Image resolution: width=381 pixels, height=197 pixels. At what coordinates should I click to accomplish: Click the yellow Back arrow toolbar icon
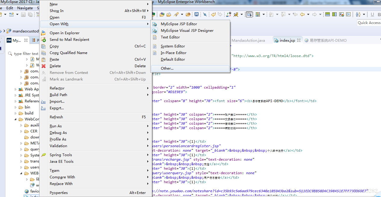click(x=302, y=14)
